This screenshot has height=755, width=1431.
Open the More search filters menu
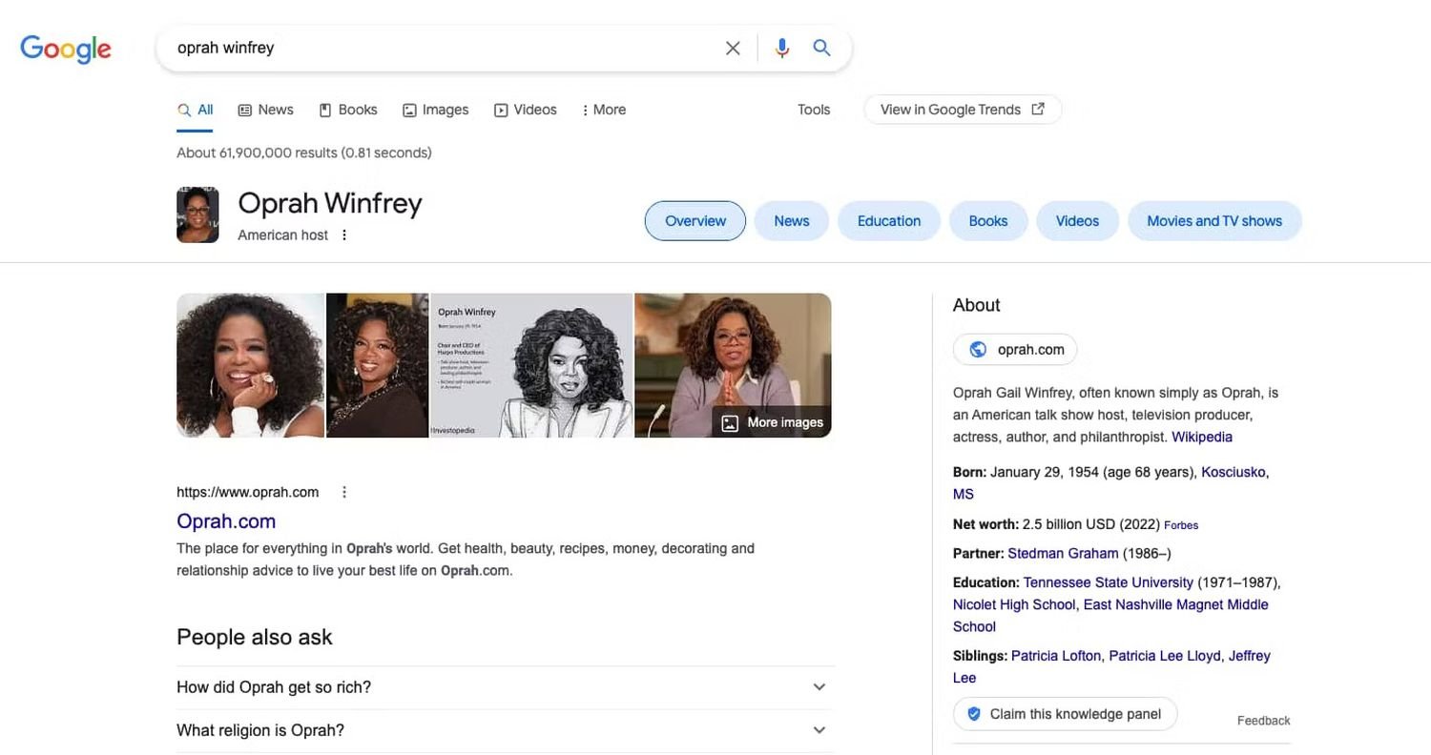pos(604,110)
